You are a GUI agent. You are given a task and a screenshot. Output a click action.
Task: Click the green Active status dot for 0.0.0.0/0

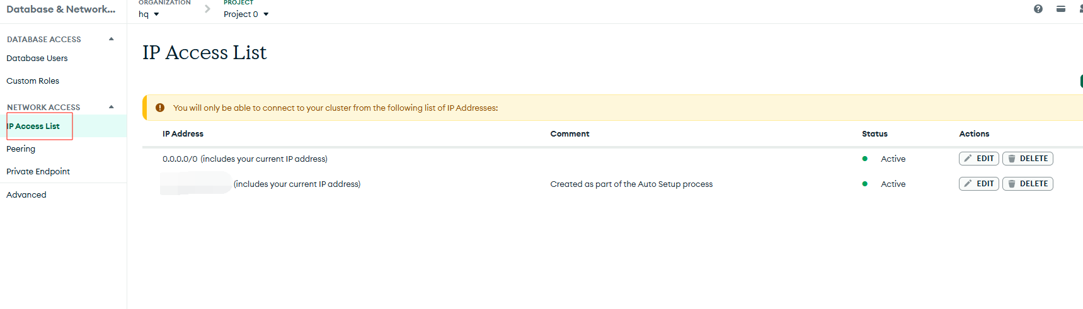point(865,159)
